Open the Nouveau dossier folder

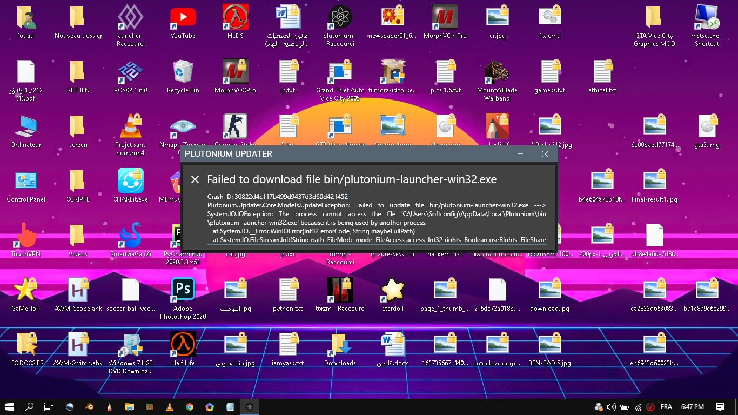click(78, 23)
